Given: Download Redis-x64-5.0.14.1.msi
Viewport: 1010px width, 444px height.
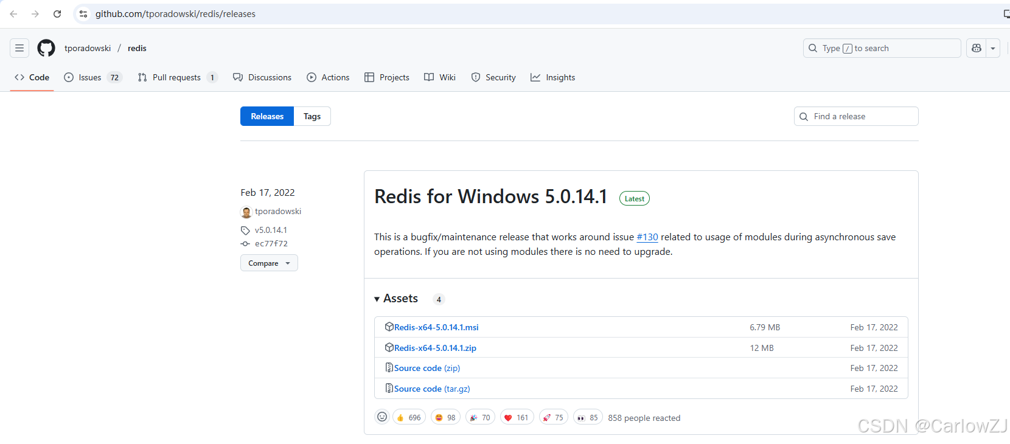Looking at the screenshot, I should click(x=436, y=327).
